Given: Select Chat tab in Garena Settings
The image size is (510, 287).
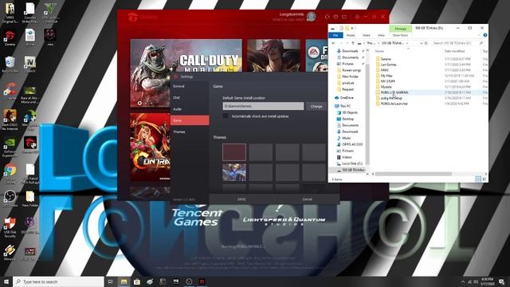Looking at the screenshot, I should [x=190, y=97].
